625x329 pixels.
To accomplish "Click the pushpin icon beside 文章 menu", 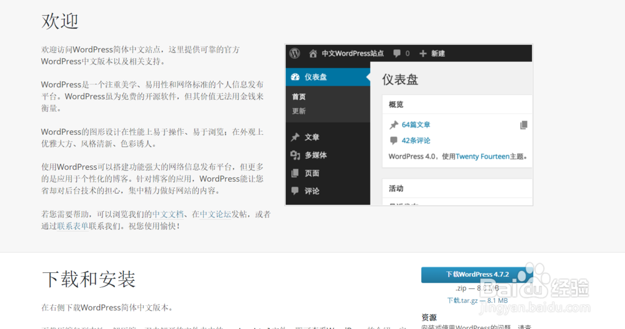I will pyautogui.click(x=295, y=137).
